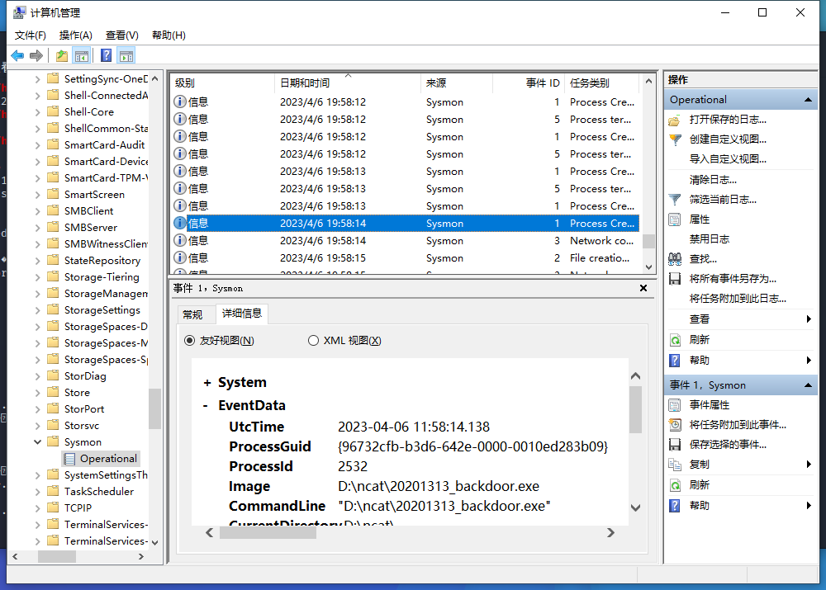The image size is (826, 590).
Task: Click info icon of 19:58:15 File creation row
Action: click(x=180, y=258)
